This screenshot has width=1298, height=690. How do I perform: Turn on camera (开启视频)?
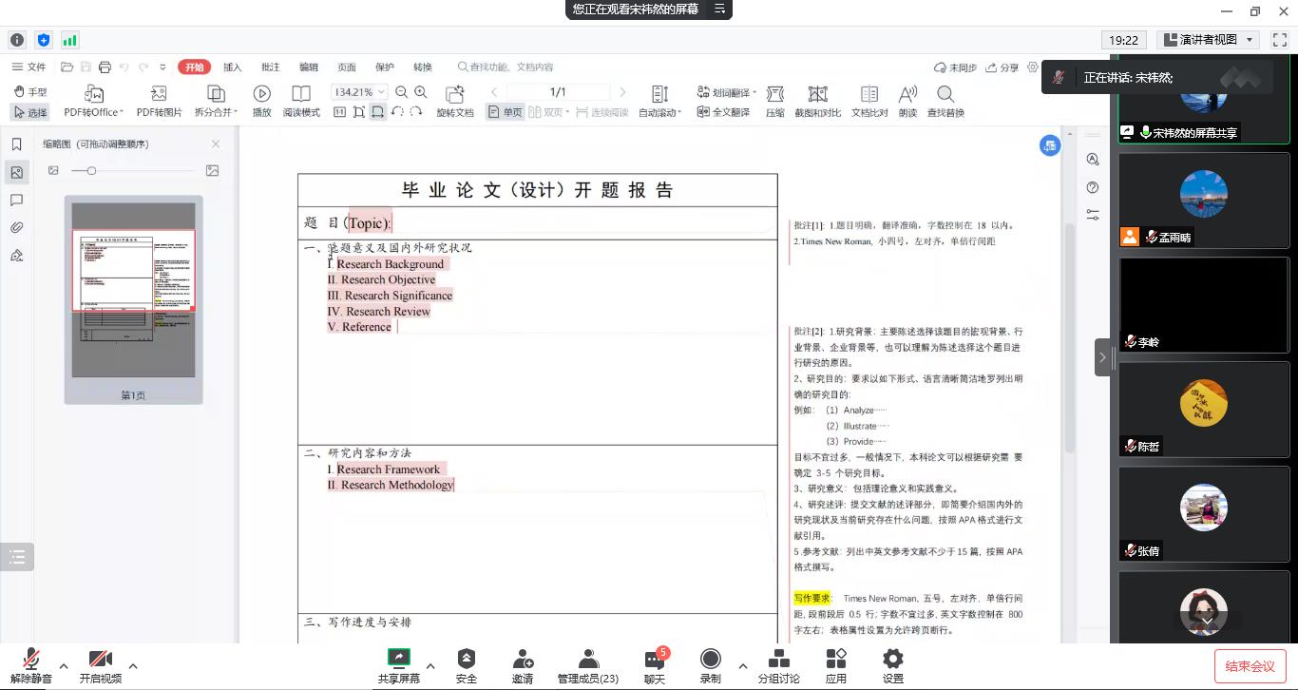click(x=101, y=666)
